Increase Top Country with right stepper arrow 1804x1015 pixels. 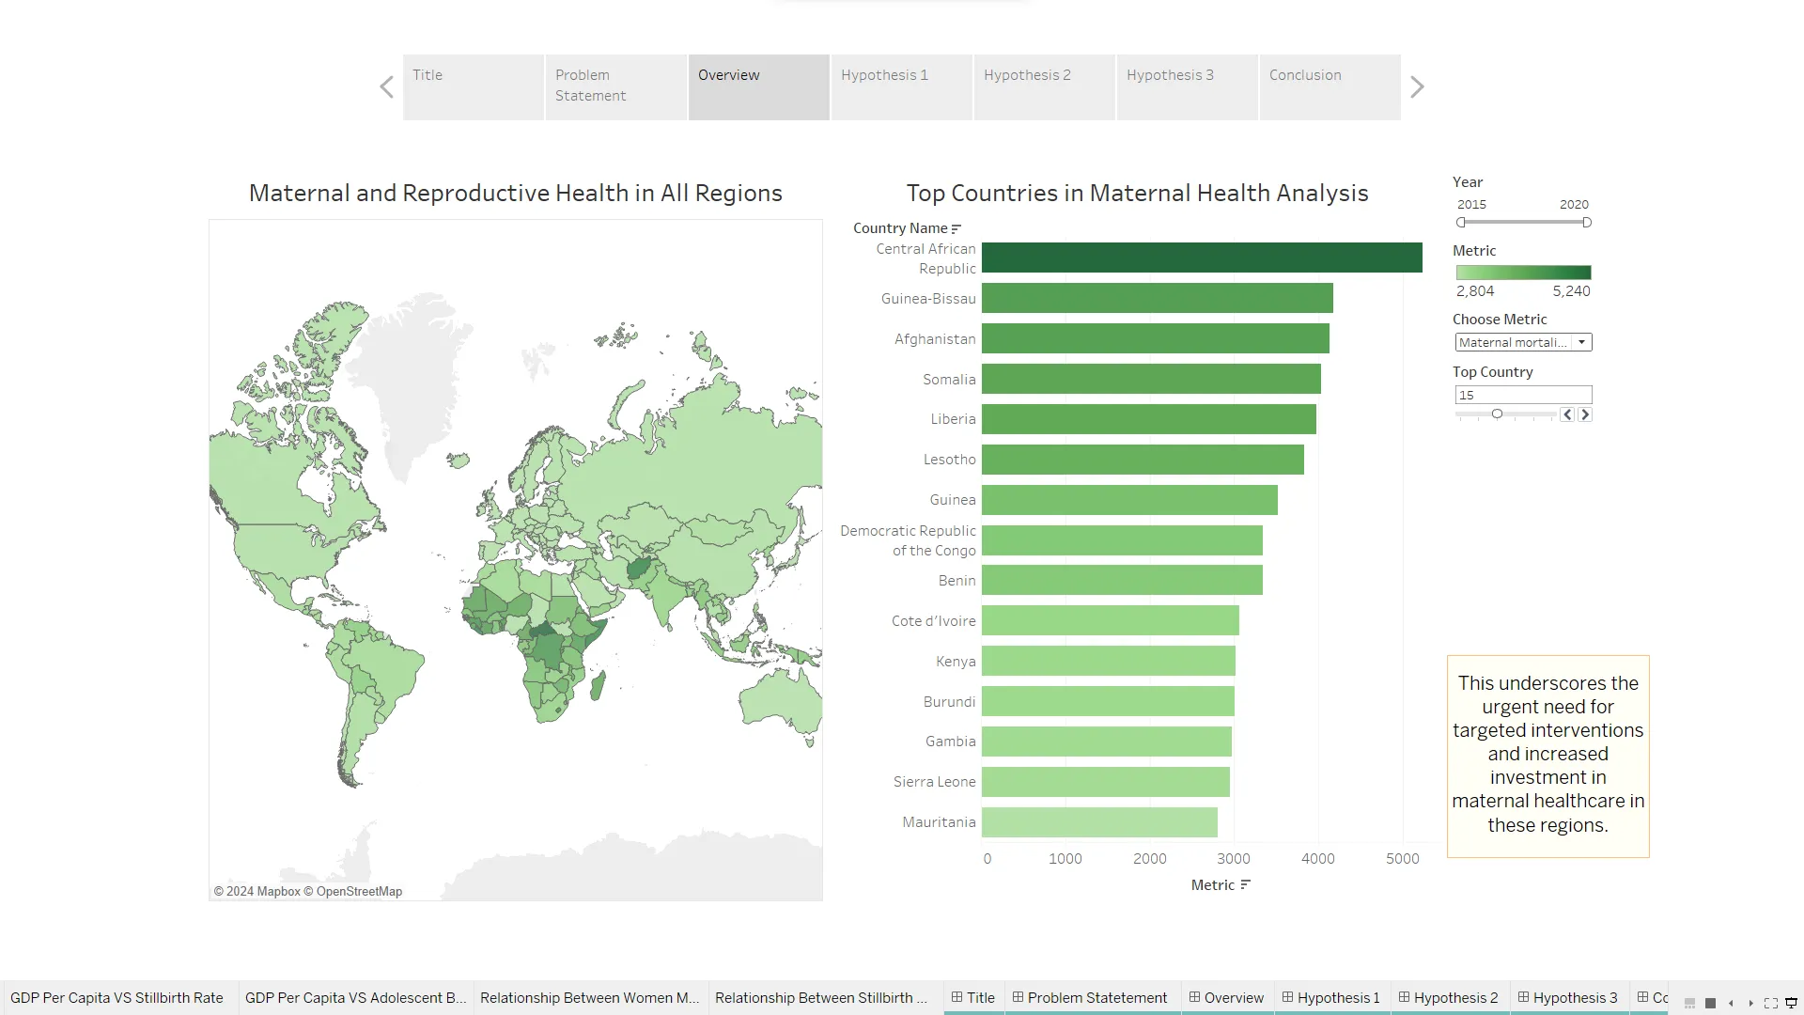pos(1585,414)
